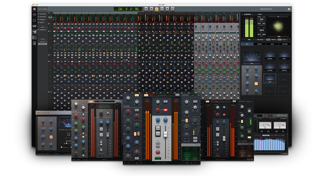This screenshot has height=176, width=325.
Task: Click the E-Guitar channel fader
Action: (165, 134)
